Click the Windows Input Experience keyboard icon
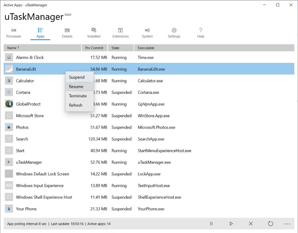The height and width of the screenshot is (233, 298). pyautogui.click(x=9, y=185)
